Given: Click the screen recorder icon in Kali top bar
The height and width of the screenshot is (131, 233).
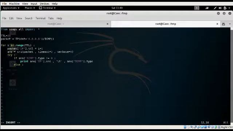Looking at the screenshot, I should click(207, 8).
